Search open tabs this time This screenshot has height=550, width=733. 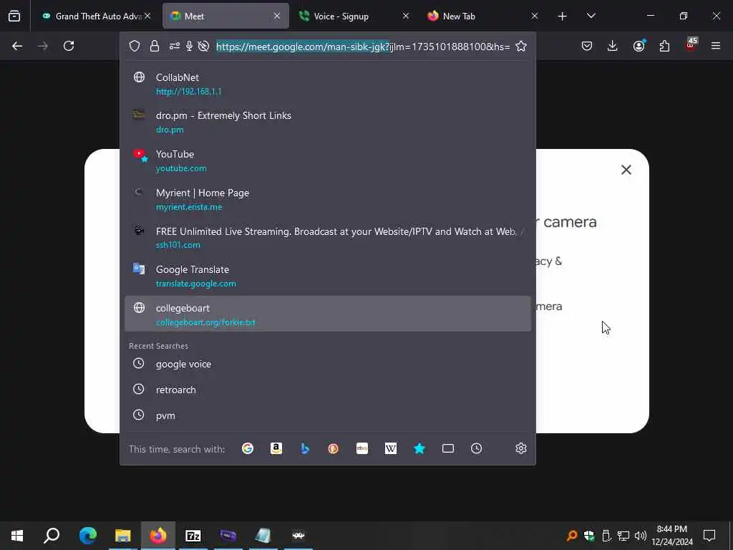448,448
